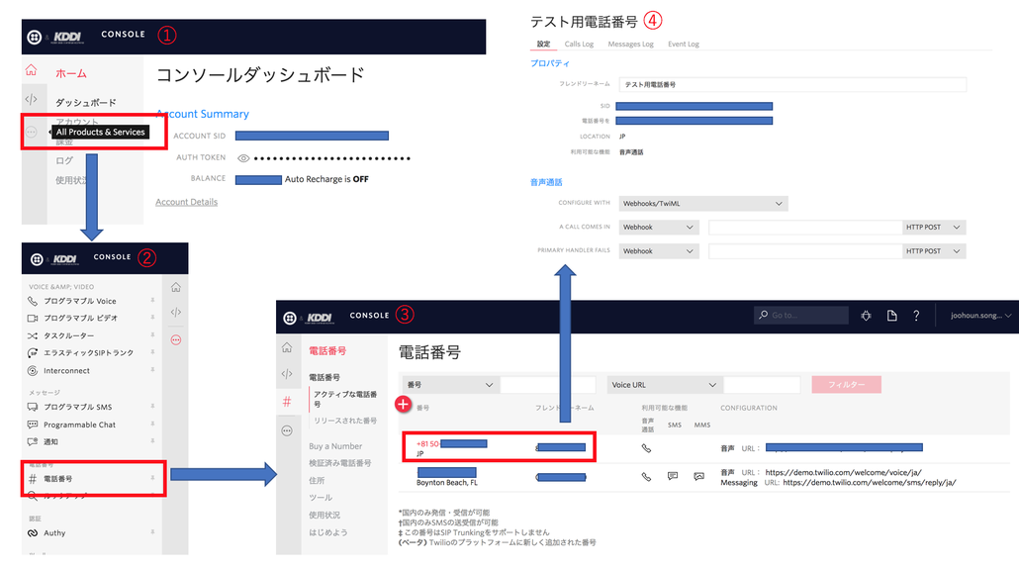Click the Interconnect target icon
Screen dimensions: 1019x568
(x=33, y=370)
